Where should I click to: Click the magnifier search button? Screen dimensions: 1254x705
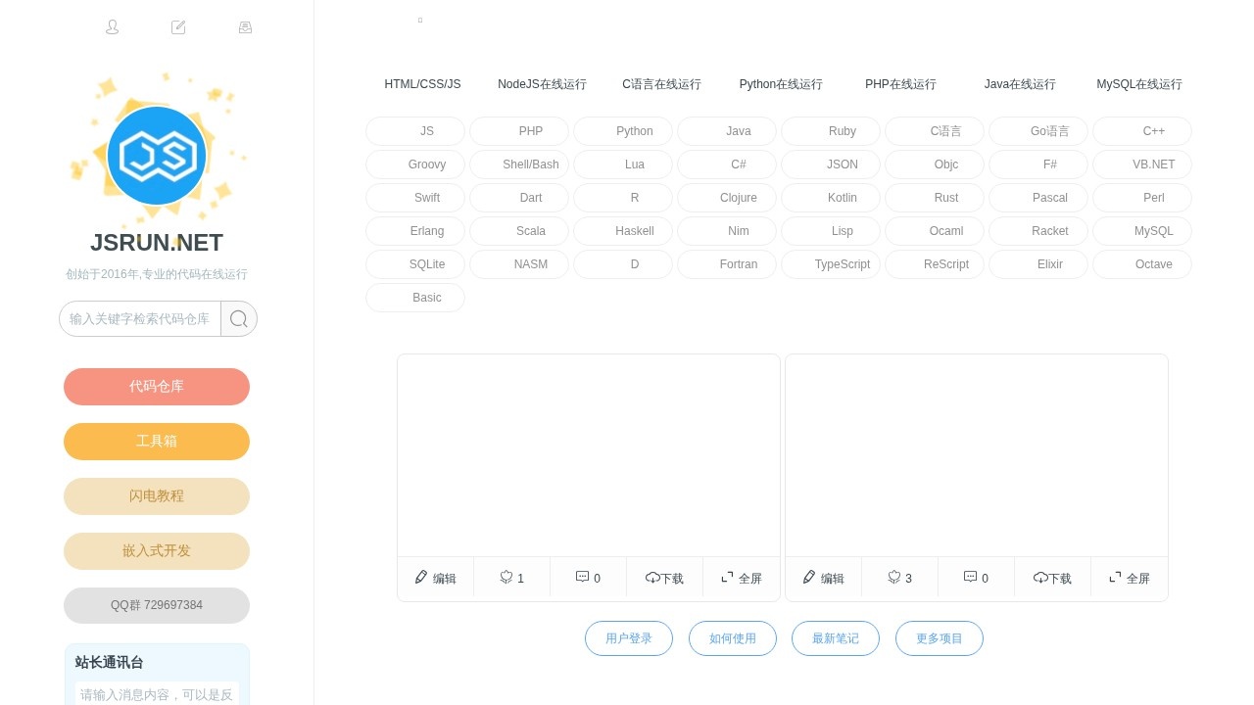[238, 319]
